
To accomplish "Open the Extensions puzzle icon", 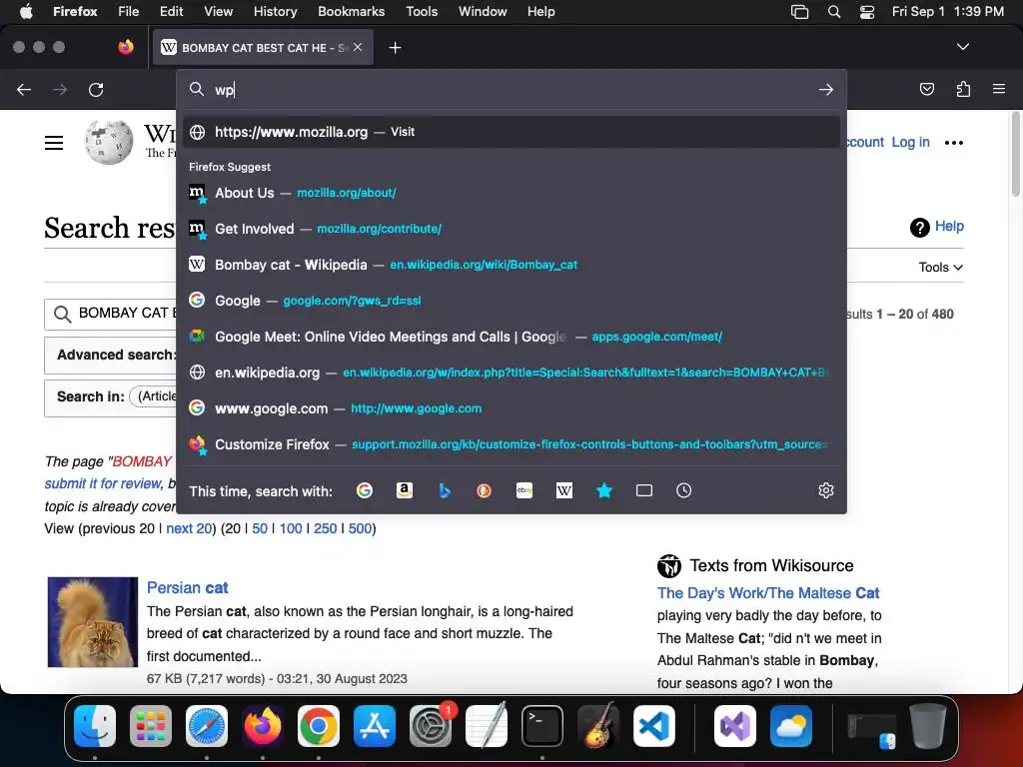I will click(x=963, y=89).
